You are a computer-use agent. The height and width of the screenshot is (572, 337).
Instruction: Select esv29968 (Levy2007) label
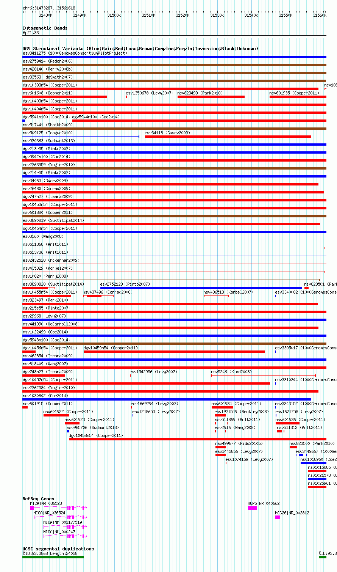(x=44, y=316)
